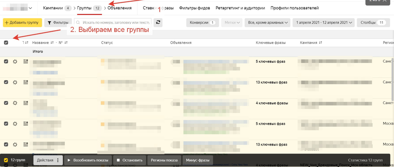Go to the Объявления tab
This screenshot has width=394, height=167.
point(120,8)
